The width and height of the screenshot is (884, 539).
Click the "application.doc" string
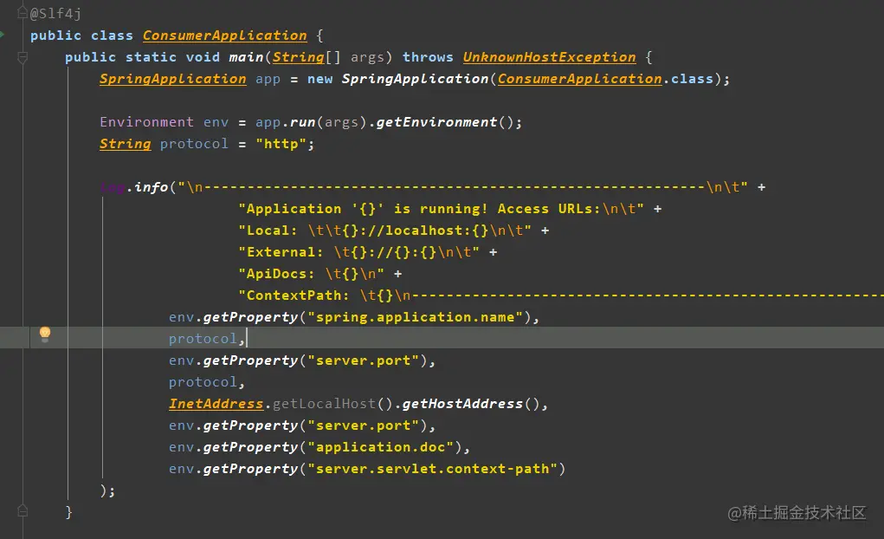(x=381, y=447)
